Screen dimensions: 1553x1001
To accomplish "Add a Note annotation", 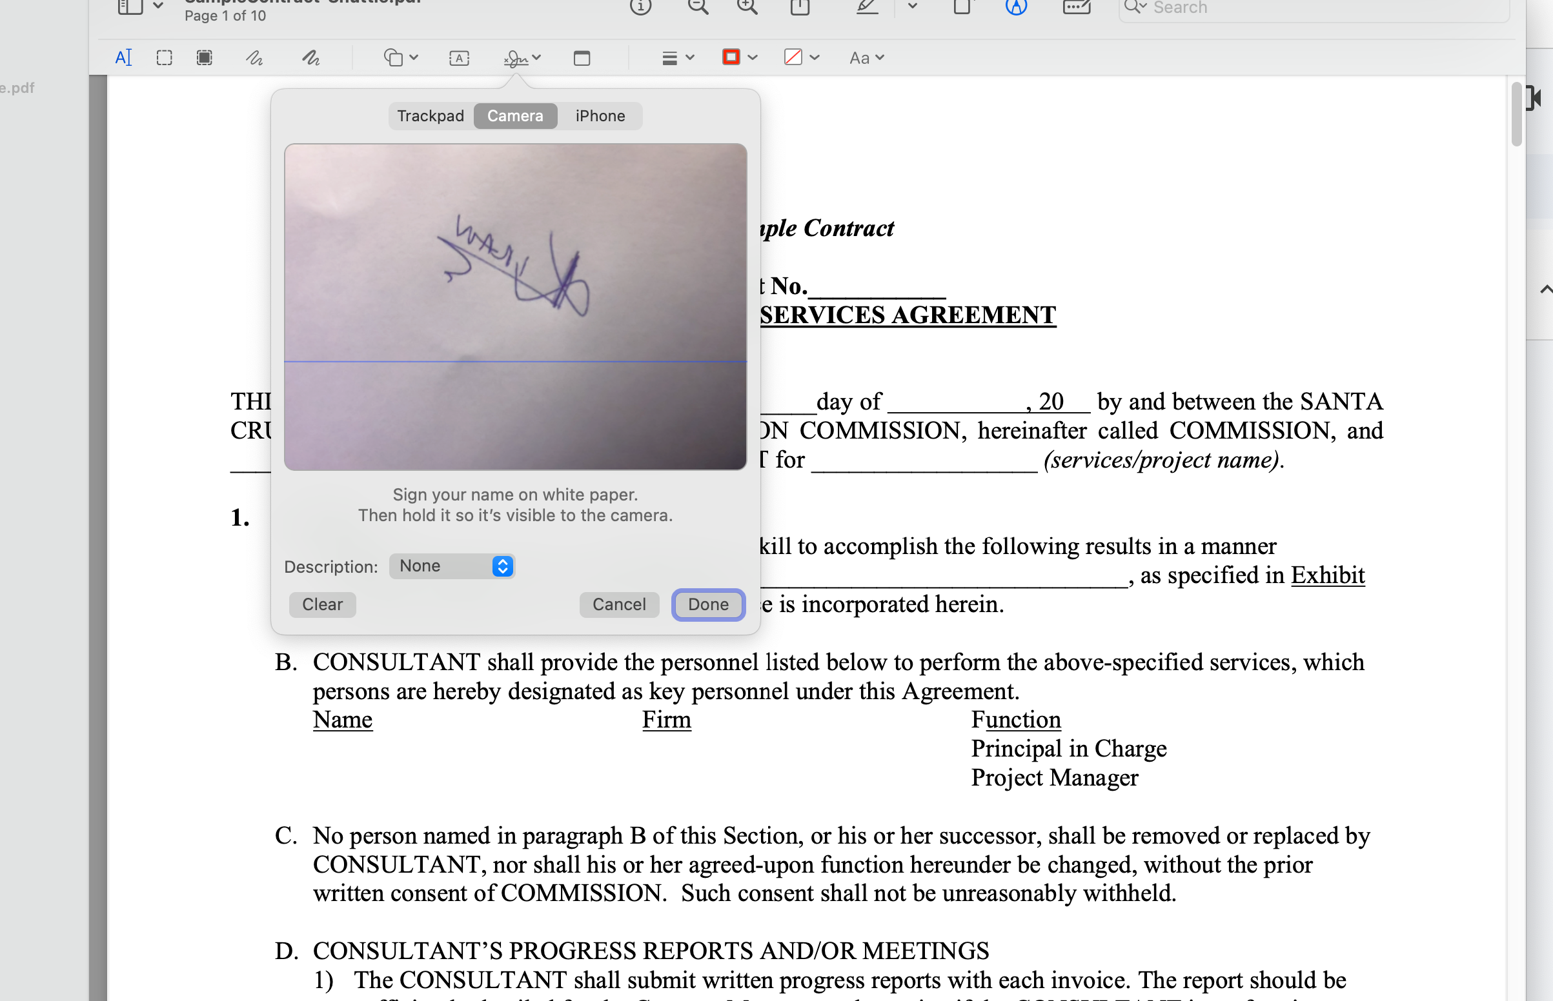I will coord(582,58).
